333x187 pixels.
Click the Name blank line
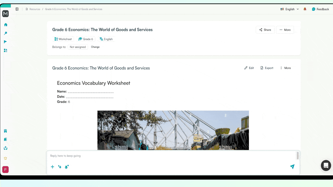coord(91,92)
